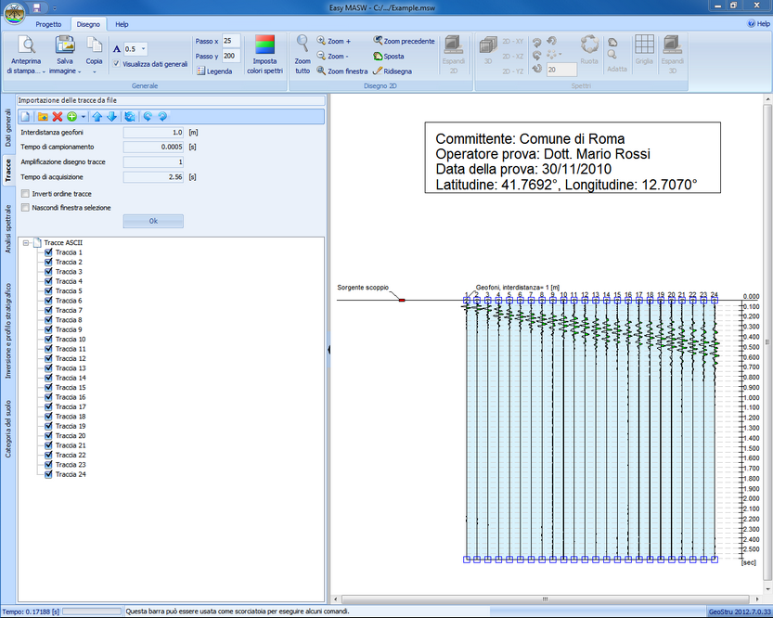Screen dimensions: 773x618
Task: Click the green plus add trace icon
Action: (72, 117)
